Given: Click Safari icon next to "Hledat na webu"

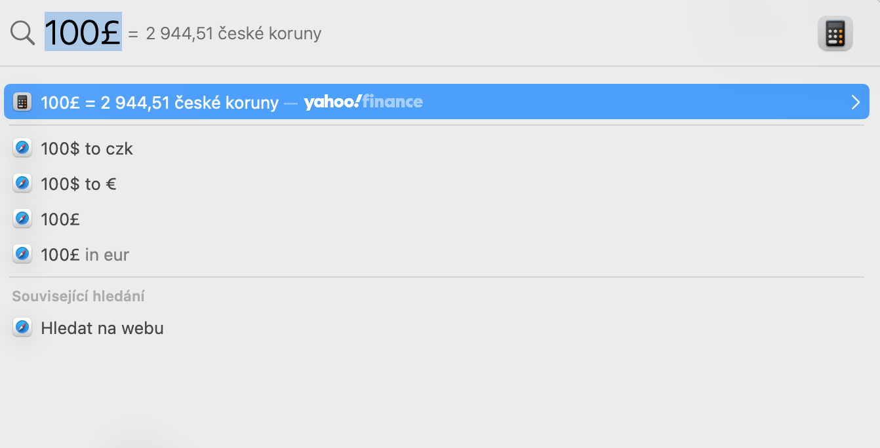Looking at the screenshot, I should click(22, 327).
